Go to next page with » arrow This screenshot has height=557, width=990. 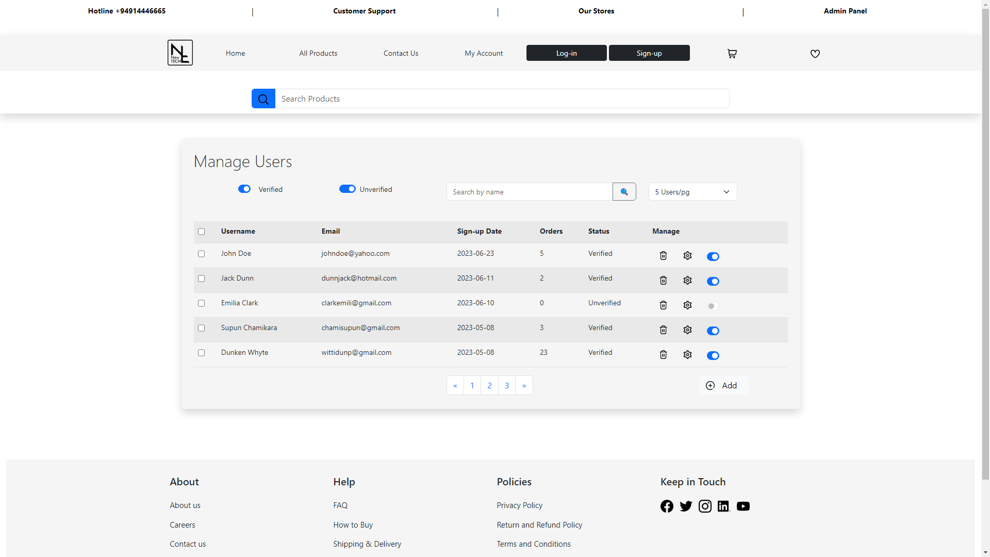pyautogui.click(x=524, y=386)
